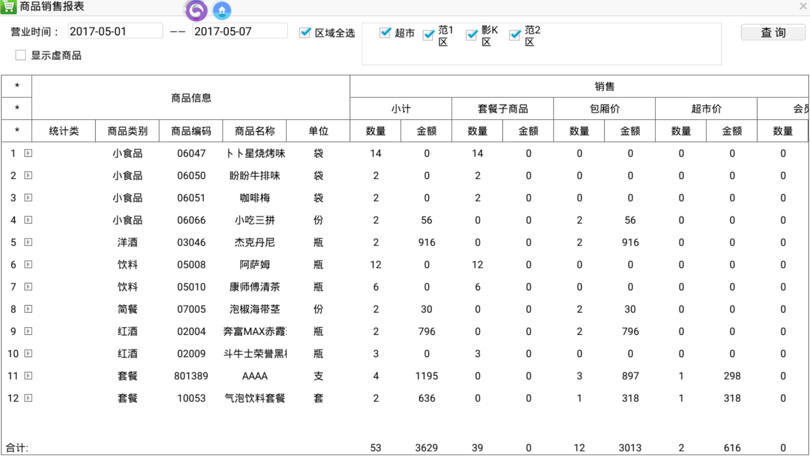Expand row 11 AAAA
Viewport: 810px width, 457px height.
coord(28,376)
